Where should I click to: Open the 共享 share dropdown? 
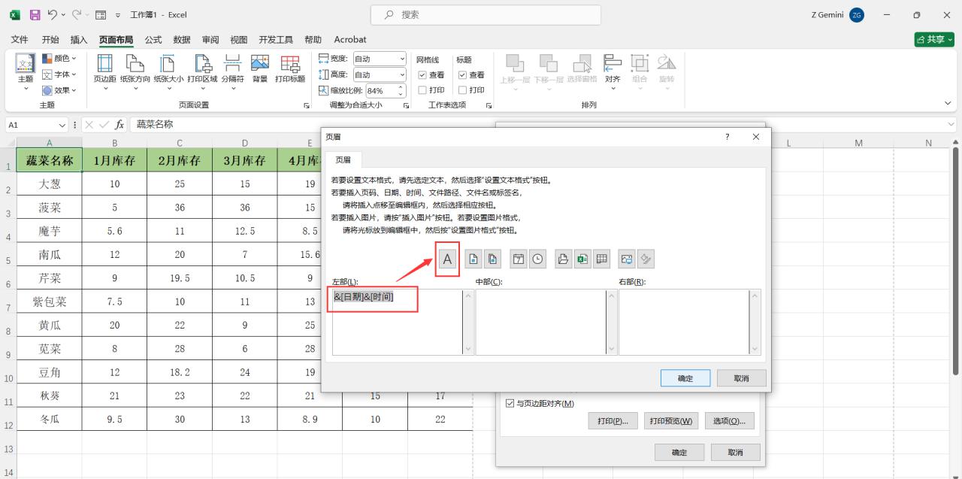click(x=934, y=39)
